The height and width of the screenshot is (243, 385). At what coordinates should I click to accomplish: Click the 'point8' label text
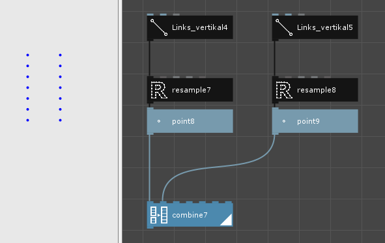(183, 121)
